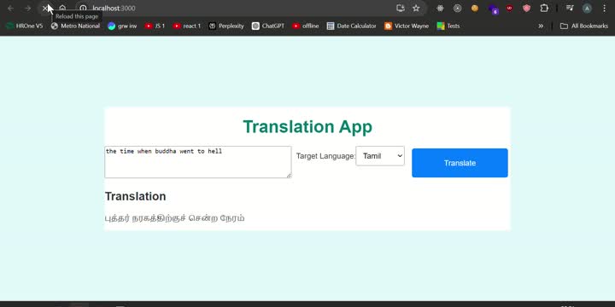Open the Tests bookmark
Image resolution: width=615 pixels, height=307 pixels.
[448, 26]
